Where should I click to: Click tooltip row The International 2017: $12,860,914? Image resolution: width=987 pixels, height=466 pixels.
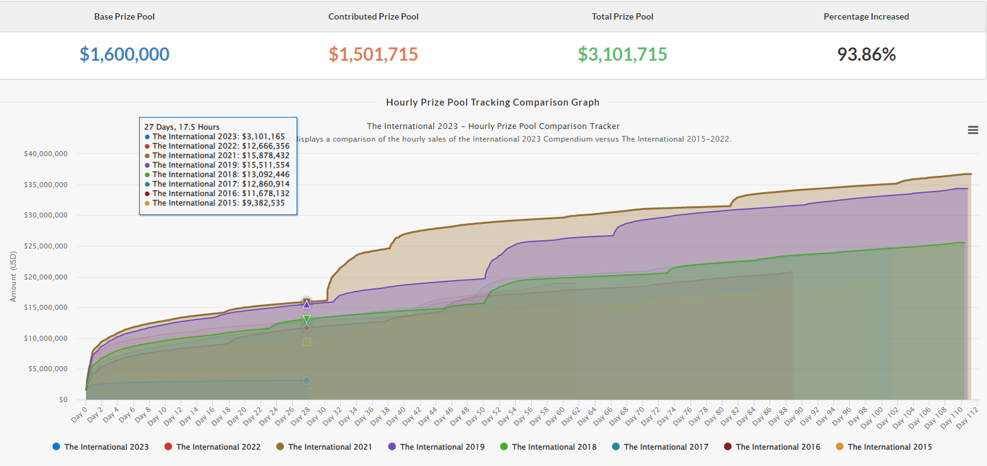[217, 184]
